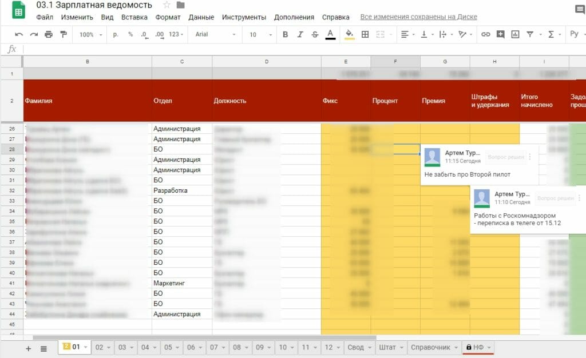
Task: Click the add new sheet plus button
Action: 28,348
